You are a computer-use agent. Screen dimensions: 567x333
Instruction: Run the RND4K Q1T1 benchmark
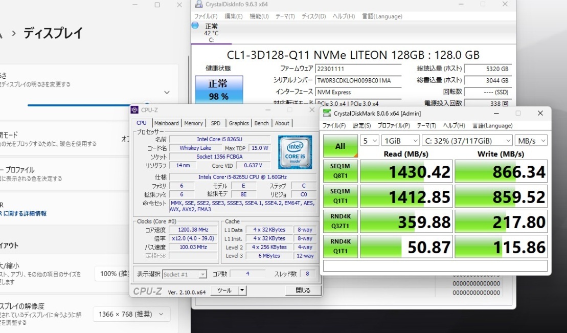341,246
